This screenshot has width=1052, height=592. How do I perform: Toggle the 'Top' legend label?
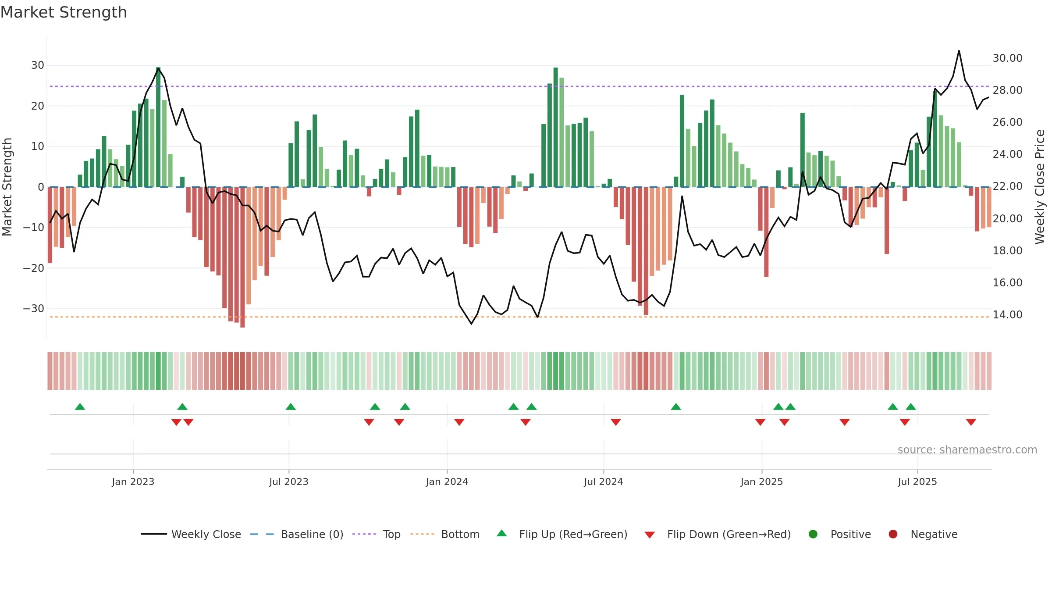pyautogui.click(x=391, y=535)
